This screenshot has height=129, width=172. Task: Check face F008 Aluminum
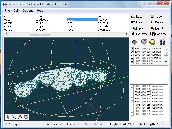[x=132, y=111]
